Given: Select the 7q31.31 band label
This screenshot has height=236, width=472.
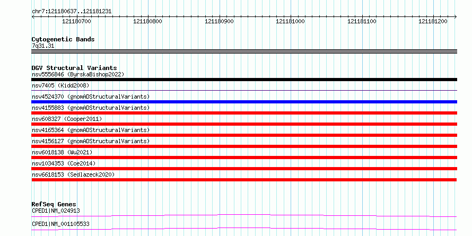Looking at the screenshot, I should (x=43, y=46).
